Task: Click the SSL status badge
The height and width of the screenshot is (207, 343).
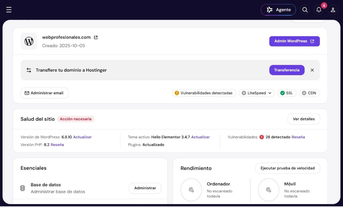Action: click(287, 93)
